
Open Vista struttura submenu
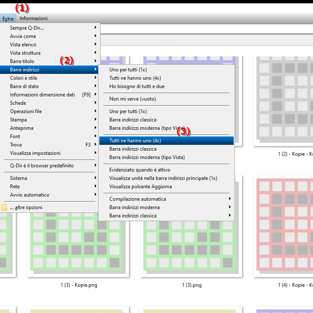click(49, 53)
